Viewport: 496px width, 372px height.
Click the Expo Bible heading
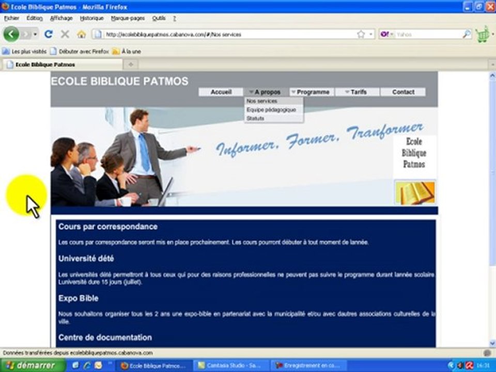(78, 298)
